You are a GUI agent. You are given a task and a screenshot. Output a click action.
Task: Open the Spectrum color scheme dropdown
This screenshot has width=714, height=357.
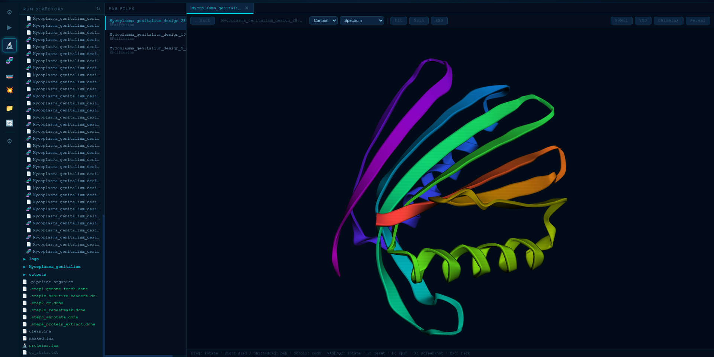(x=362, y=20)
